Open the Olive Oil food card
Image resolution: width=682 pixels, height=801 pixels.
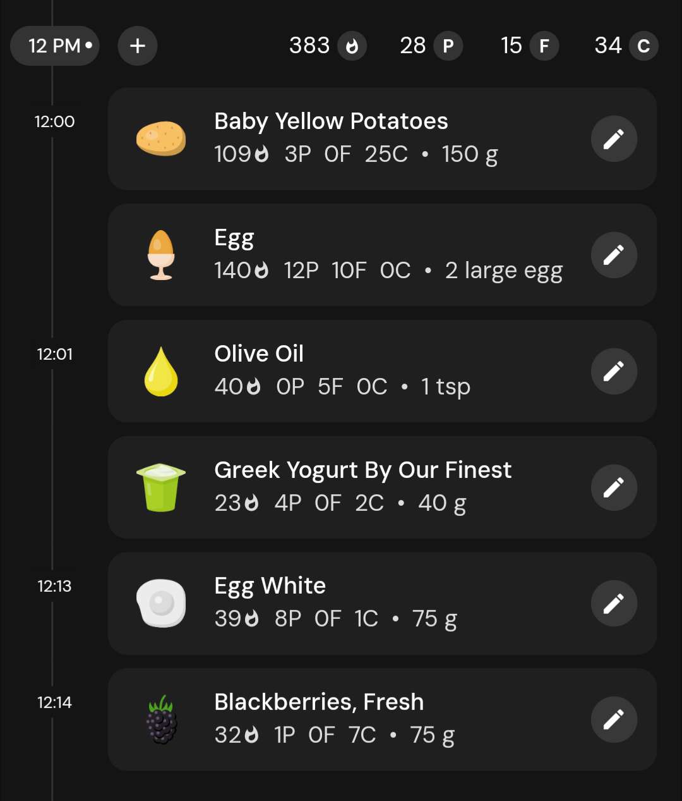pos(382,371)
